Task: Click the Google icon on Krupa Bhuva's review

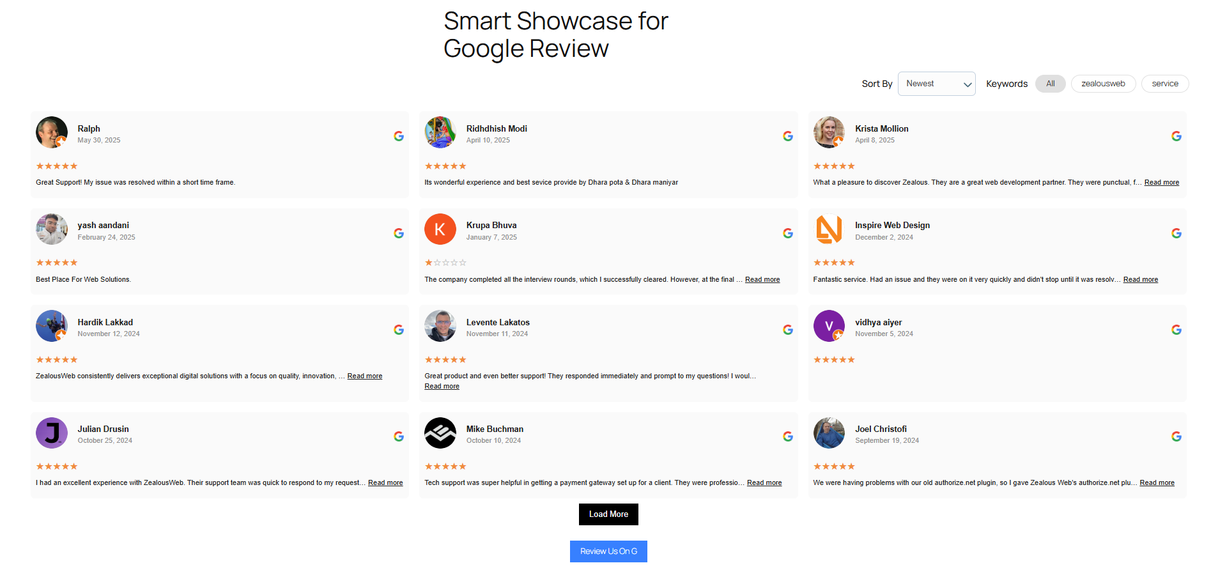Action: pos(788,233)
